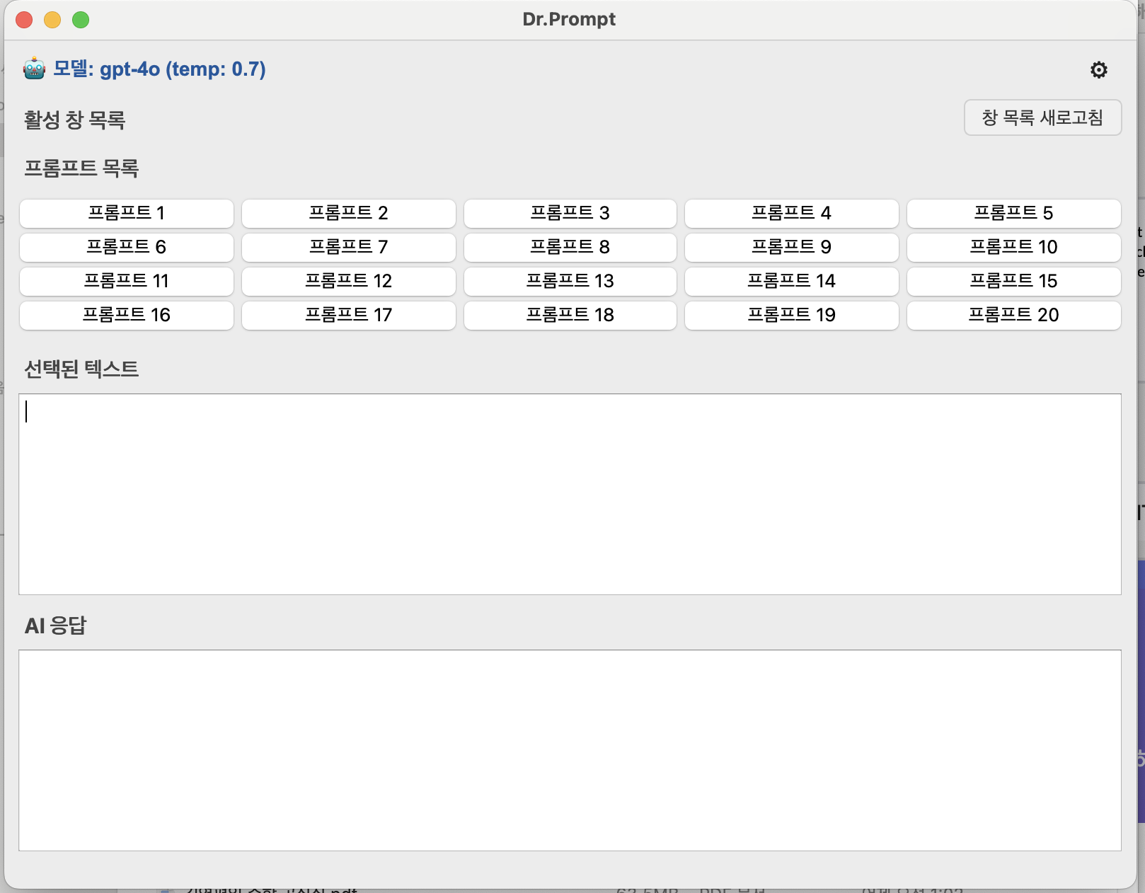
Task: Click 프롬프트 11 button
Action: click(x=127, y=281)
